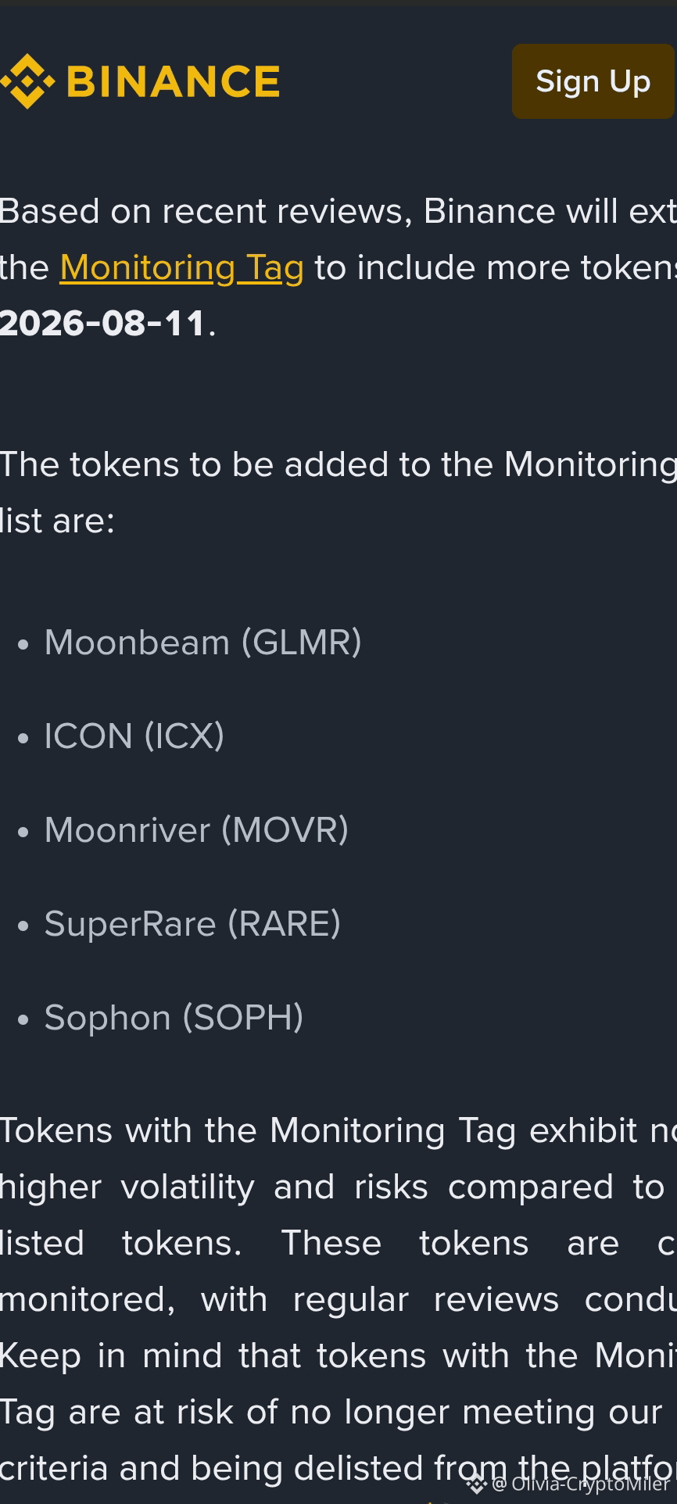Click the 'Based on recent reviews' sentence
This screenshot has height=1504, width=677.
[x=338, y=211]
